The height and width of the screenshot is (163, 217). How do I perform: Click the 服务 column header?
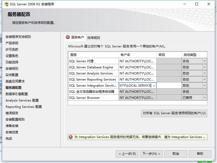(x=93, y=55)
